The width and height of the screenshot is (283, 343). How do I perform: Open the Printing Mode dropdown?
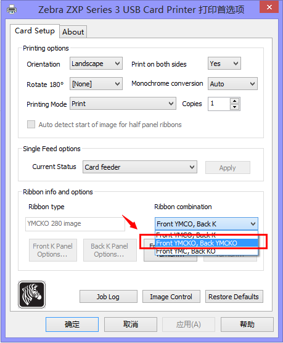(123, 104)
